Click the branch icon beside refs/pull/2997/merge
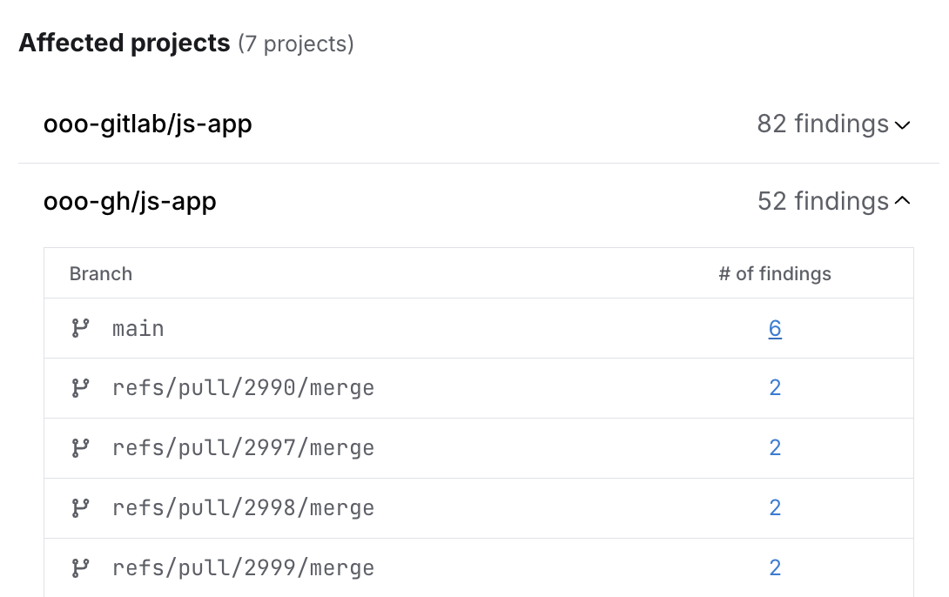Image resolution: width=949 pixels, height=597 pixels. 80,448
